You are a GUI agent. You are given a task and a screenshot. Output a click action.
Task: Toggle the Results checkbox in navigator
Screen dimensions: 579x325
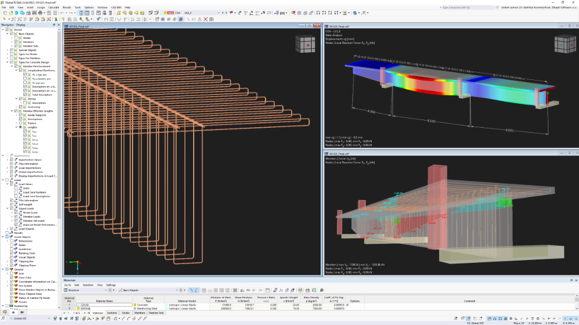[x=7, y=233]
